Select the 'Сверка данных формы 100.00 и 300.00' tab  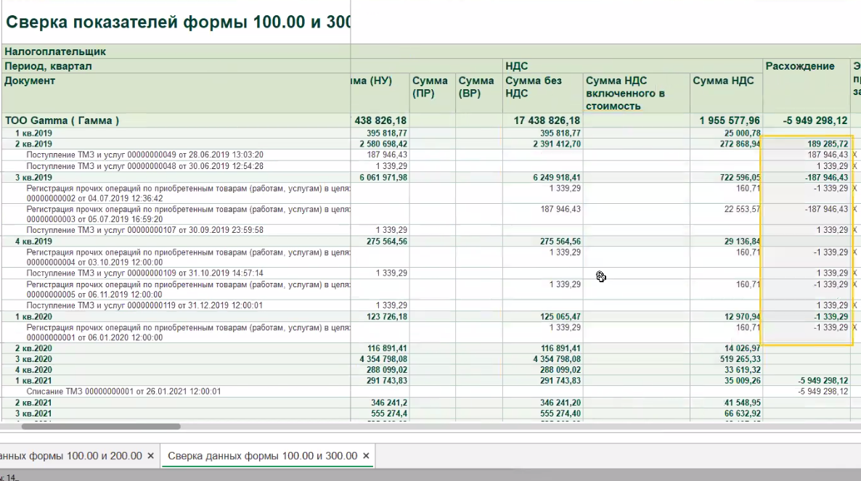(x=262, y=456)
